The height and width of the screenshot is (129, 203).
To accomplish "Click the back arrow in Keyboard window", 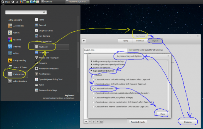I will [84, 41].
